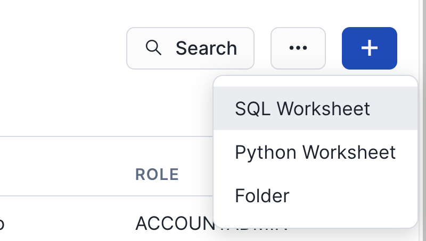Click the ROLE header text
Screen dimensions: 426x241
click(157, 174)
